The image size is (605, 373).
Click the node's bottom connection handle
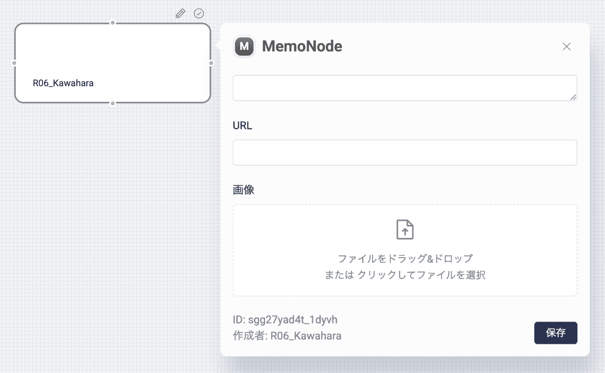click(x=113, y=103)
